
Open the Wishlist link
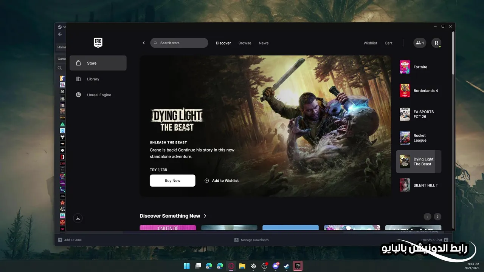coord(370,43)
